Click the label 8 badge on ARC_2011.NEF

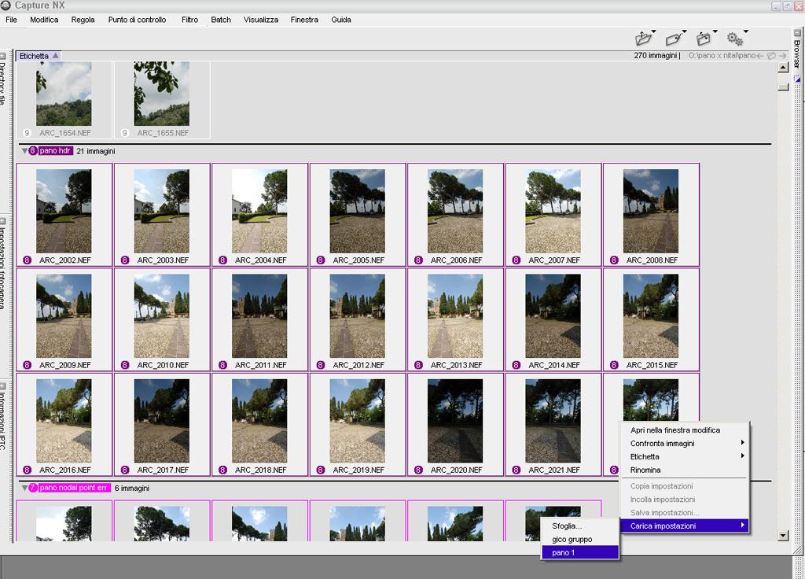222,365
